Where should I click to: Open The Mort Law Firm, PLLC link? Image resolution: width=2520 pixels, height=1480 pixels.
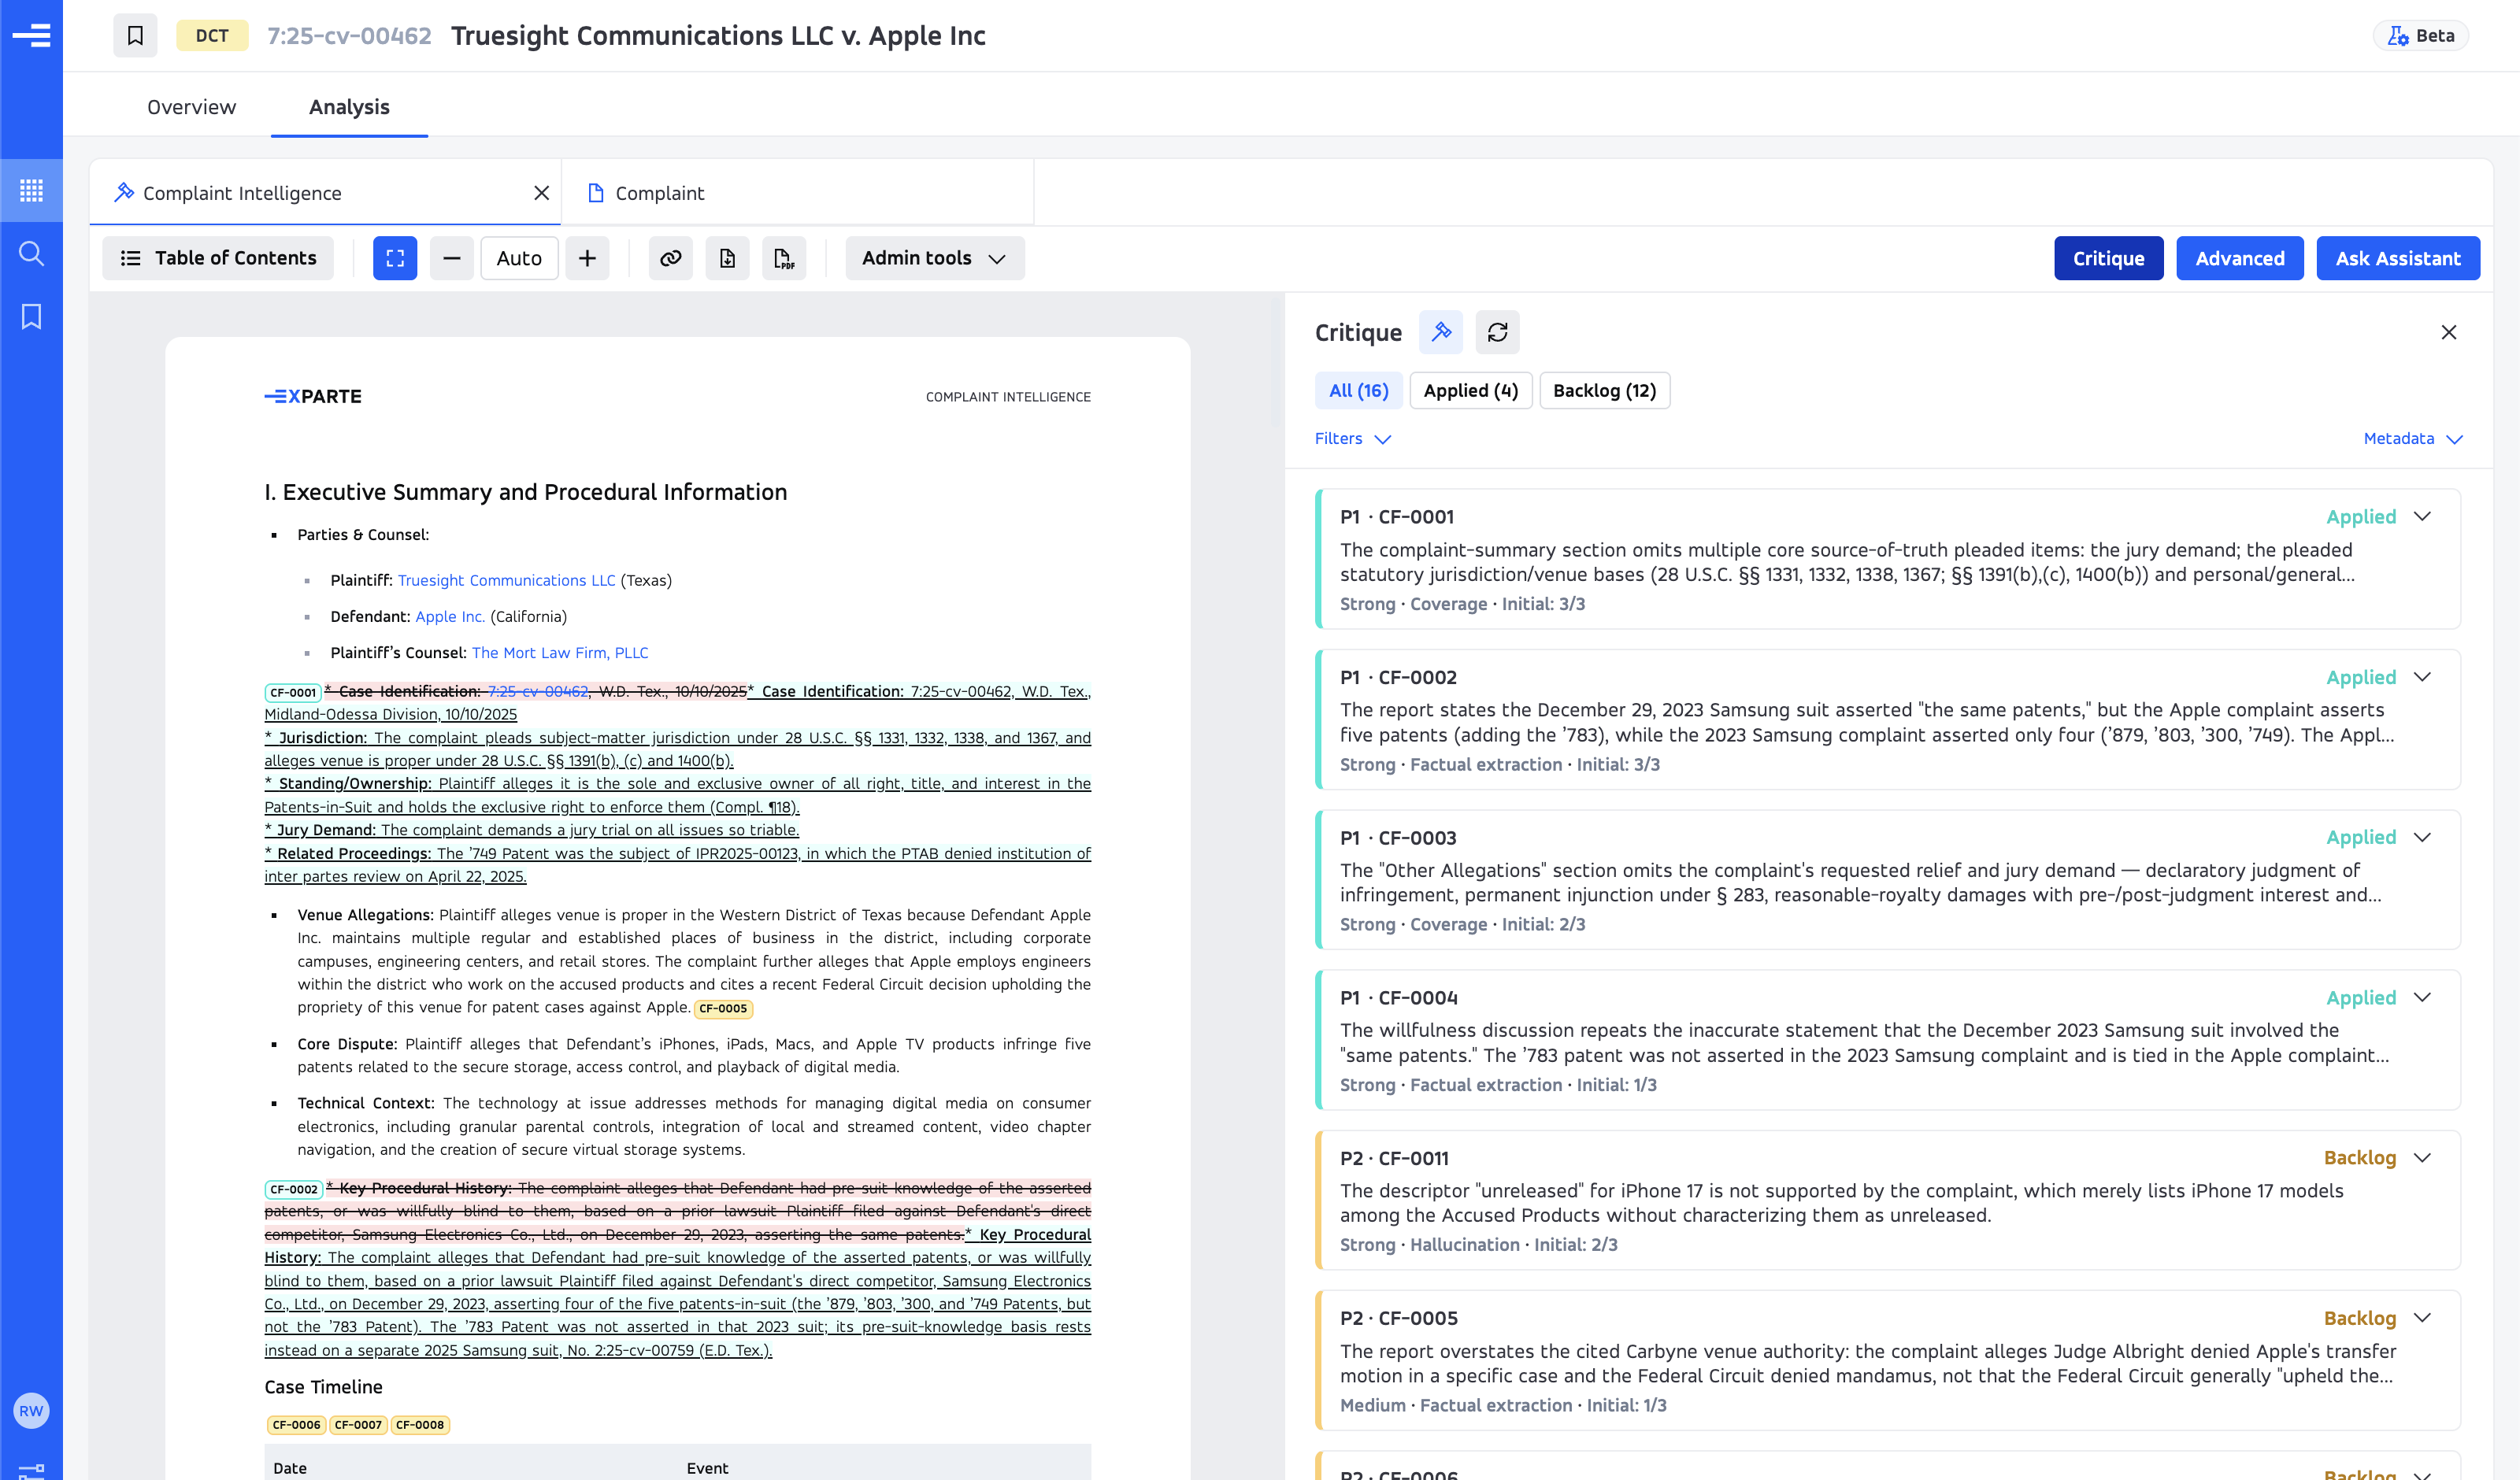coord(560,652)
